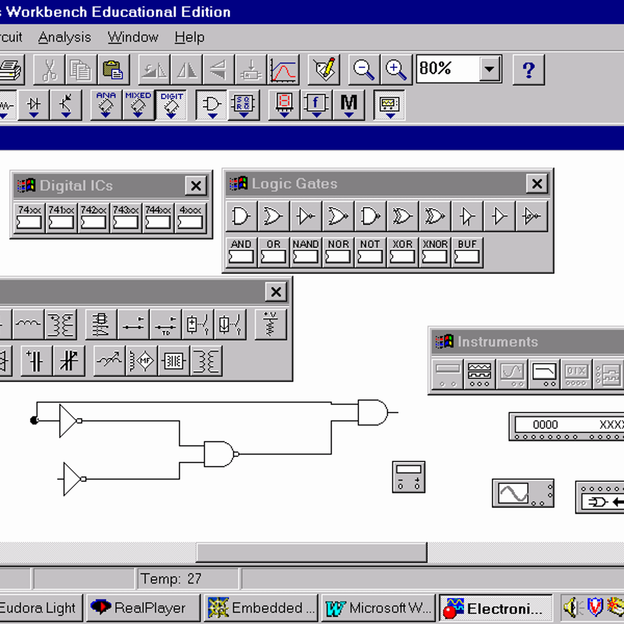This screenshot has width=624, height=624.
Task: Toggle the Instruments parts bin
Action: point(389,105)
